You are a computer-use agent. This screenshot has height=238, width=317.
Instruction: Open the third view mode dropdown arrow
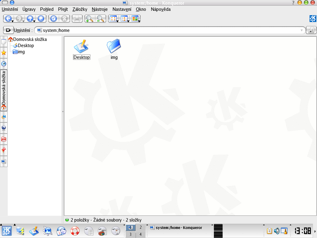pos(139,21)
